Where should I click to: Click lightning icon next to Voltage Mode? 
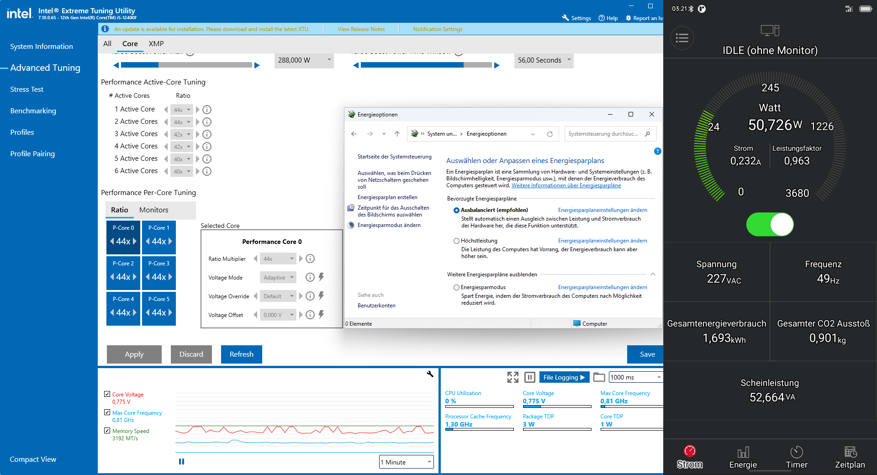(322, 277)
